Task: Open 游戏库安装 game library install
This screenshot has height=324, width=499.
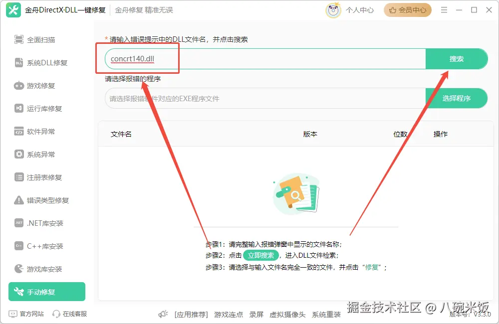Action: pyautogui.click(x=38, y=269)
